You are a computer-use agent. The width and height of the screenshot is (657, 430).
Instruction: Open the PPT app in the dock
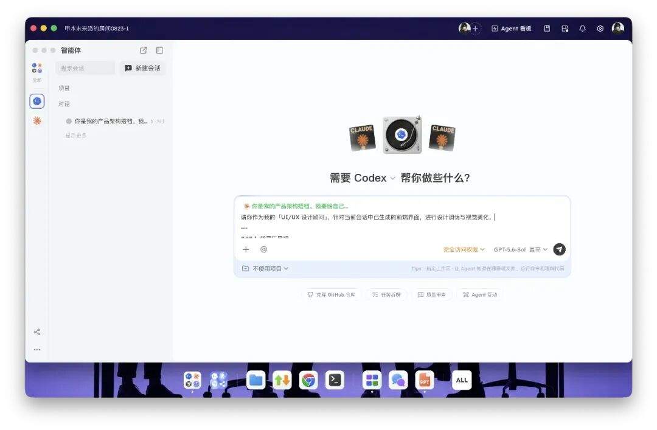(425, 381)
